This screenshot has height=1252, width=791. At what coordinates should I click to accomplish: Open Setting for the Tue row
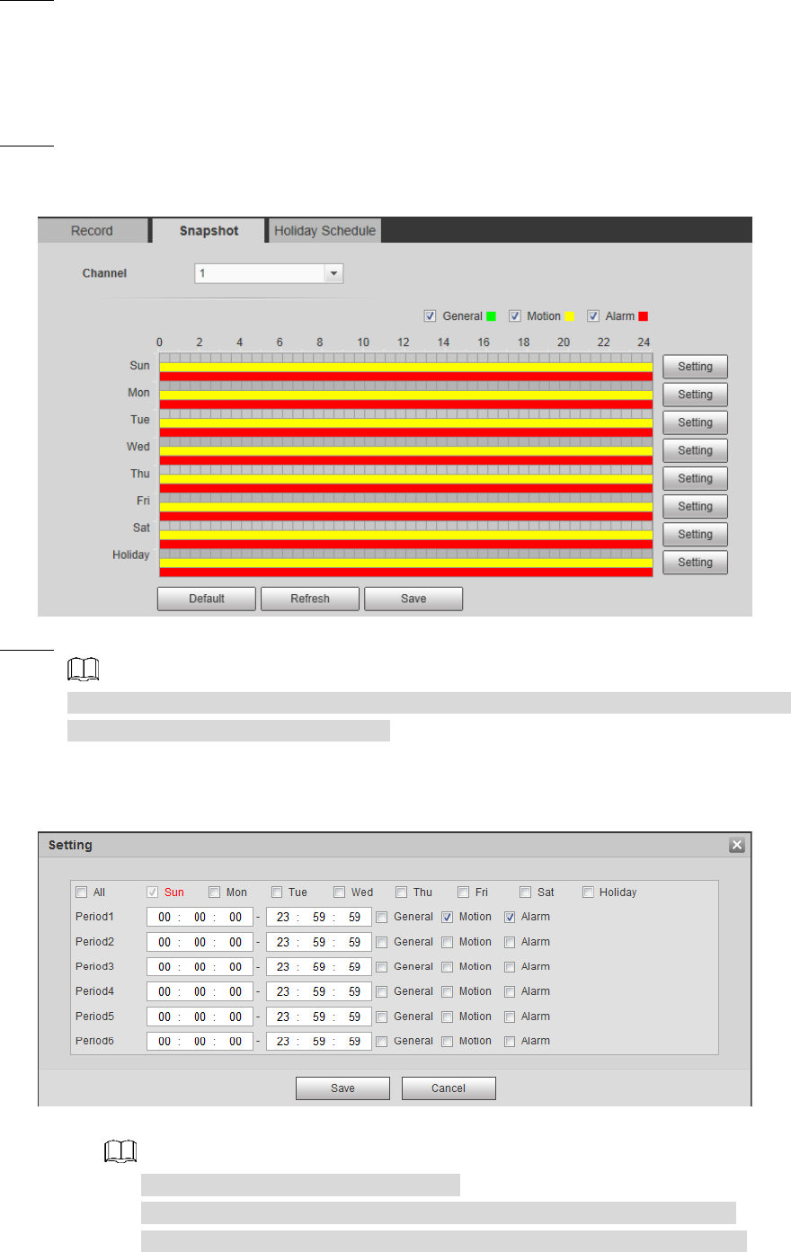(x=695, y=422)
